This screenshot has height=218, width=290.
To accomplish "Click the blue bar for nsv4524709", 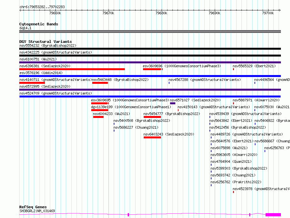I will tap(150, 96).
